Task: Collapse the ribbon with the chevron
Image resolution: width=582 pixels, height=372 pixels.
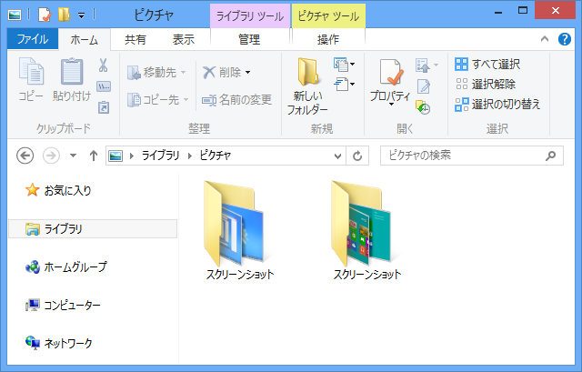Action: (x=545, y=38)
